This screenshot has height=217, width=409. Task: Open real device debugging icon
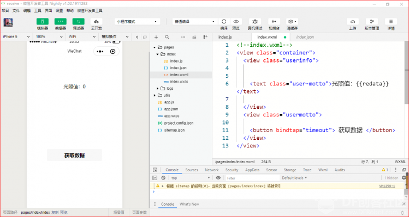point(255,22)
